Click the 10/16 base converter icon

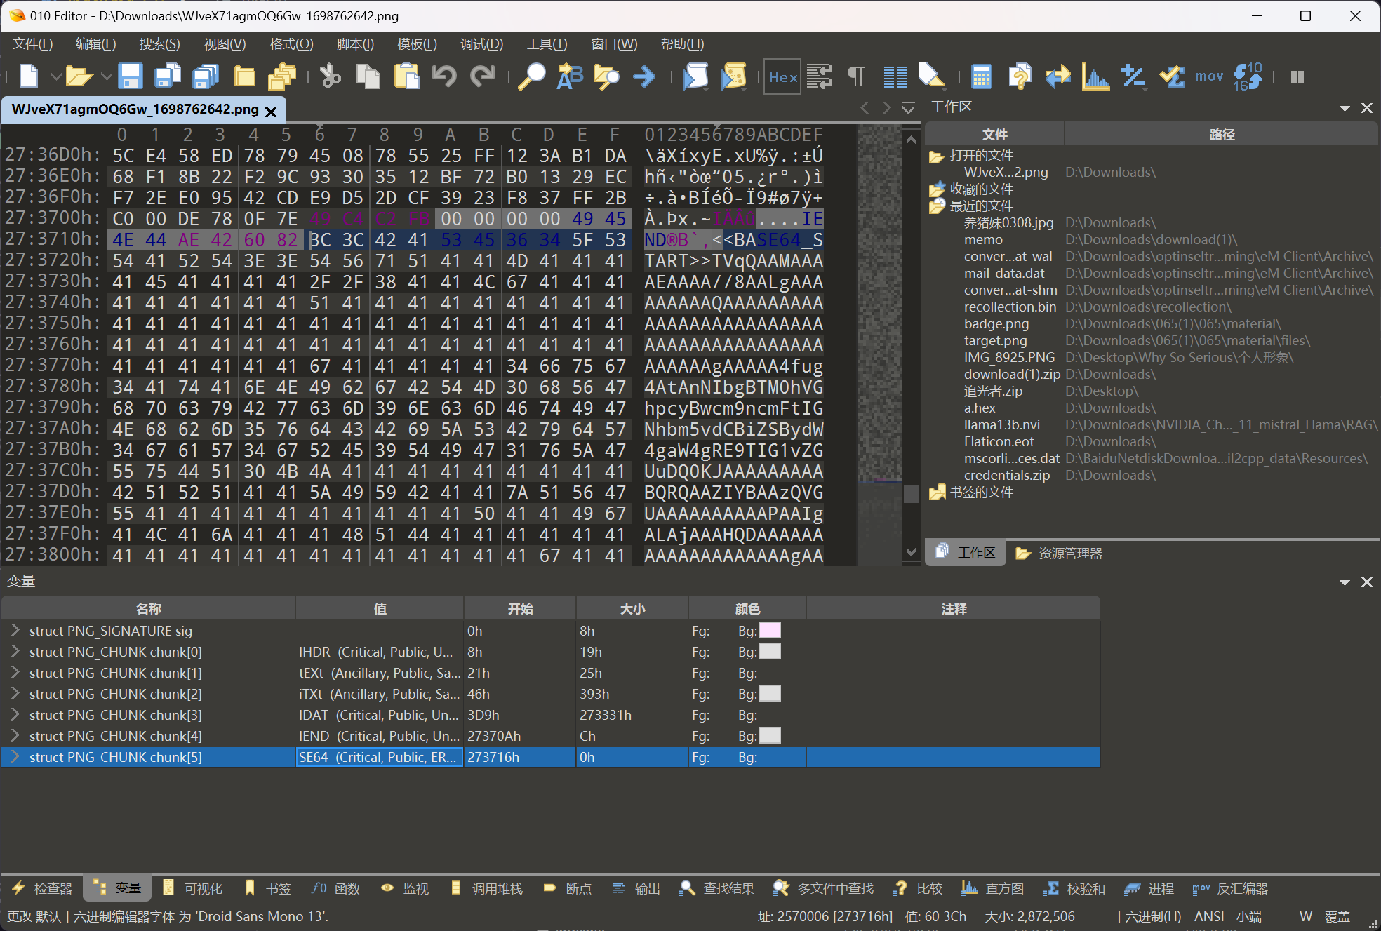click(x=1248, y=76)
